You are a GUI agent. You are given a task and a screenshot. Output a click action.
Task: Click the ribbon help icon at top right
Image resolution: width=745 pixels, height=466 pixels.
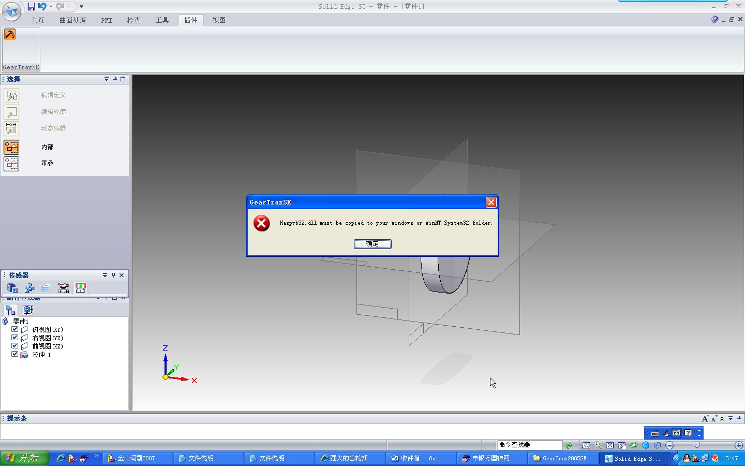714,20
